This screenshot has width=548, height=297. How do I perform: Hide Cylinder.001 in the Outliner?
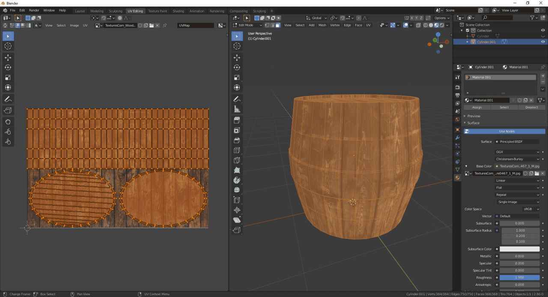[542, 42]
